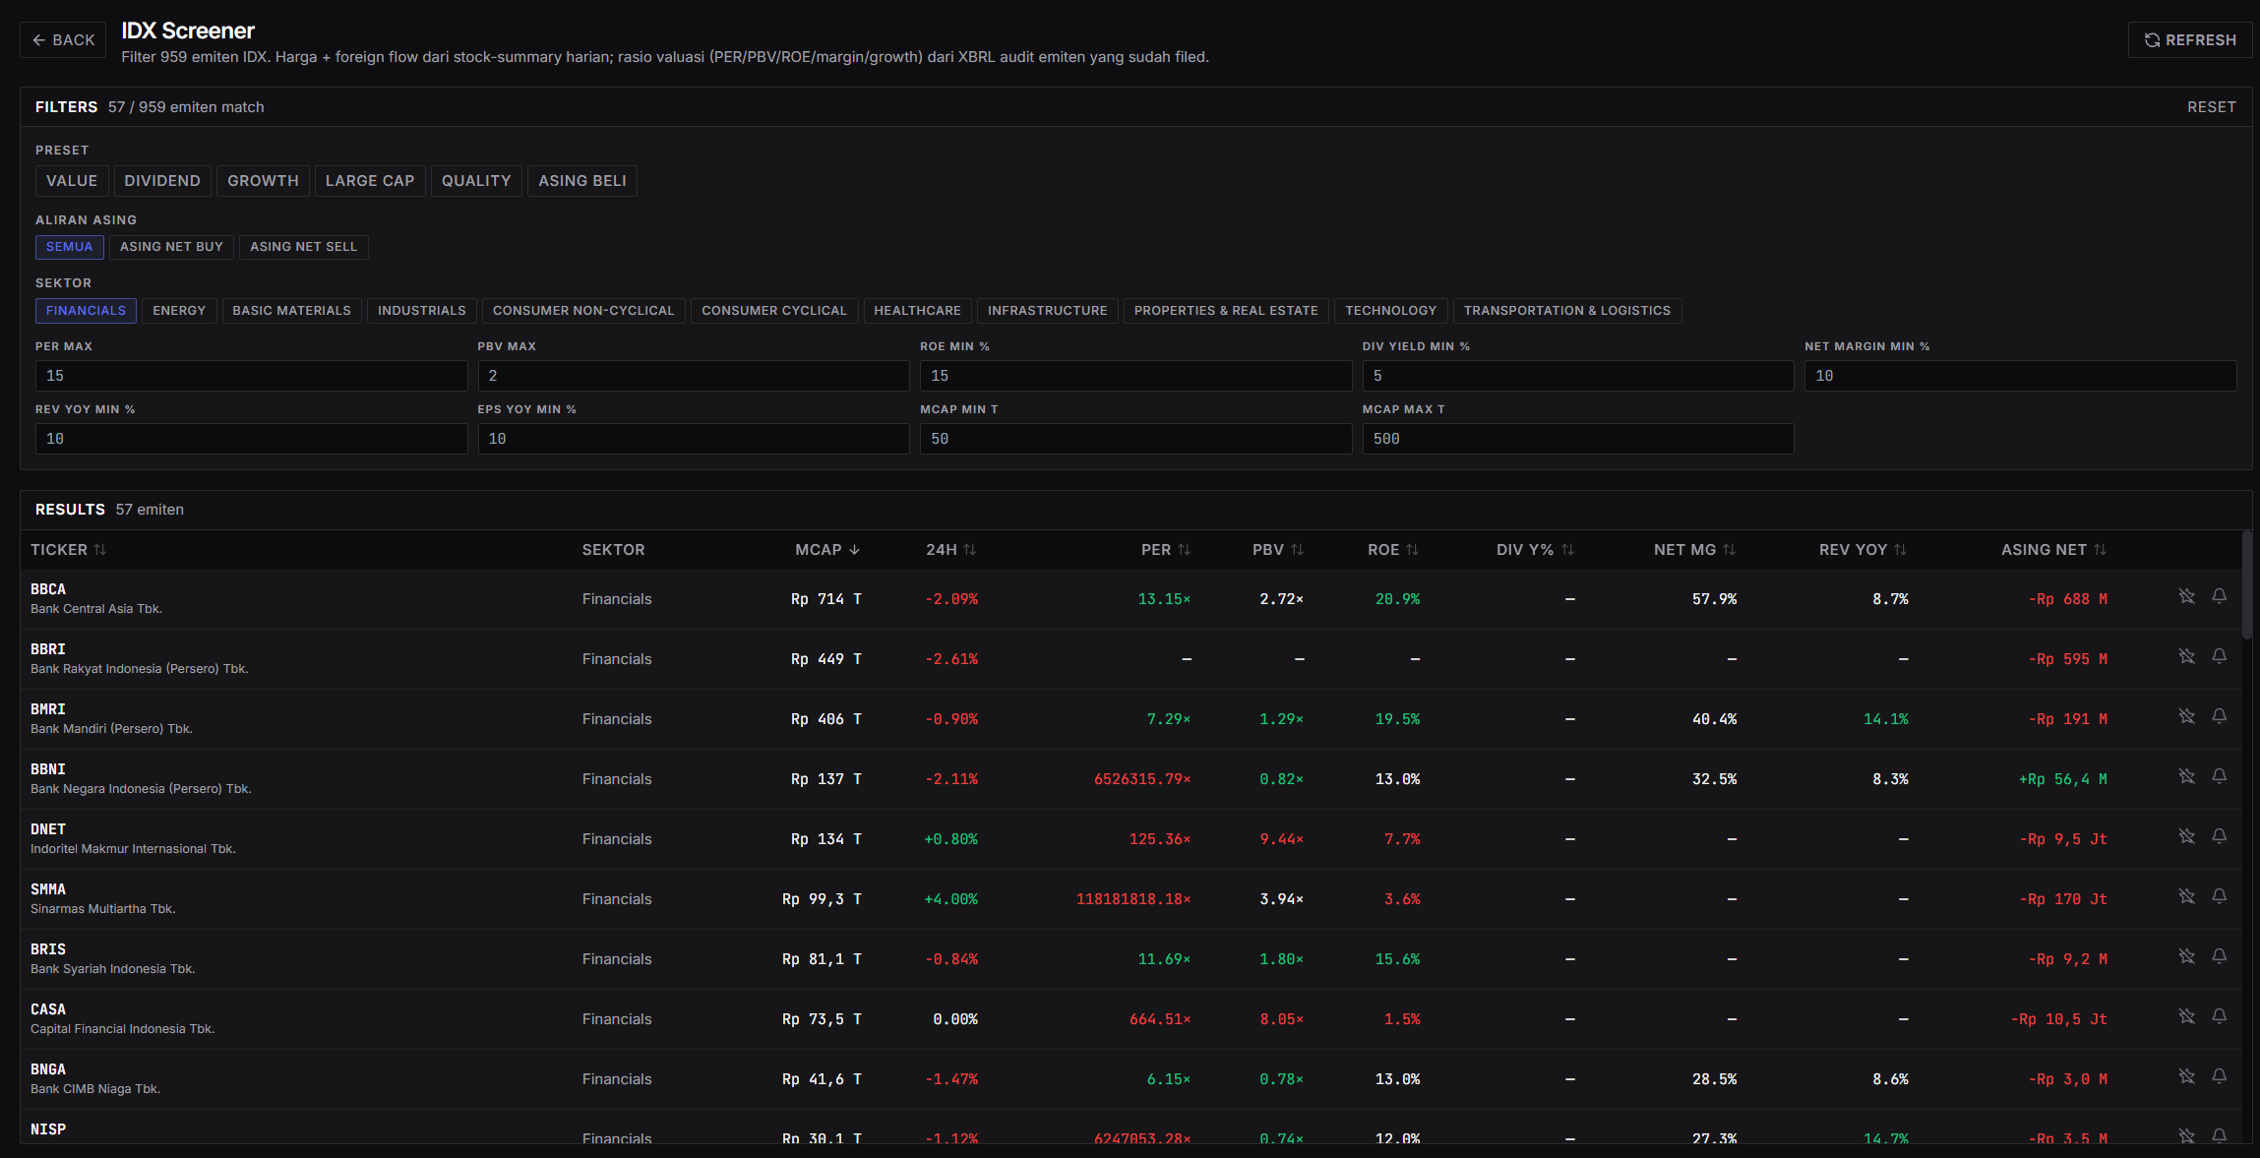Toggle the CONSUMER CYCLICAL sector filter
This screenshot has height=1158, width=2260.
[x=773, y=311]
